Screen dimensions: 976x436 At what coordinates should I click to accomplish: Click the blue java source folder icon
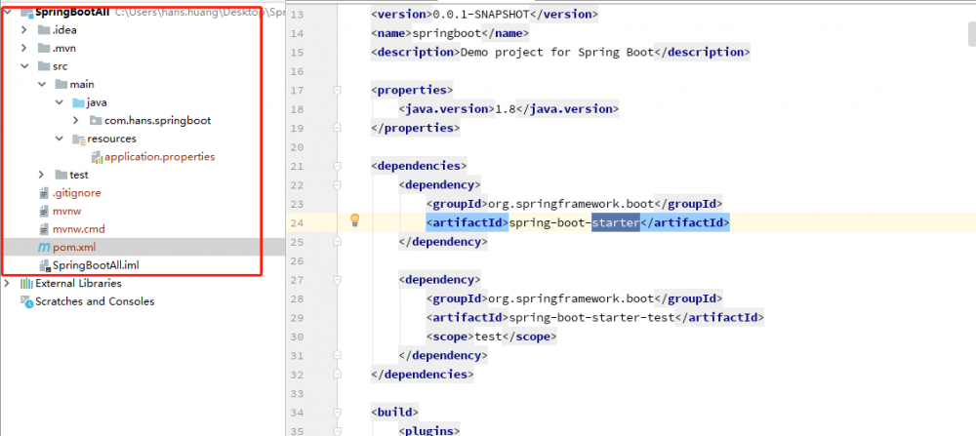point(78,102)
